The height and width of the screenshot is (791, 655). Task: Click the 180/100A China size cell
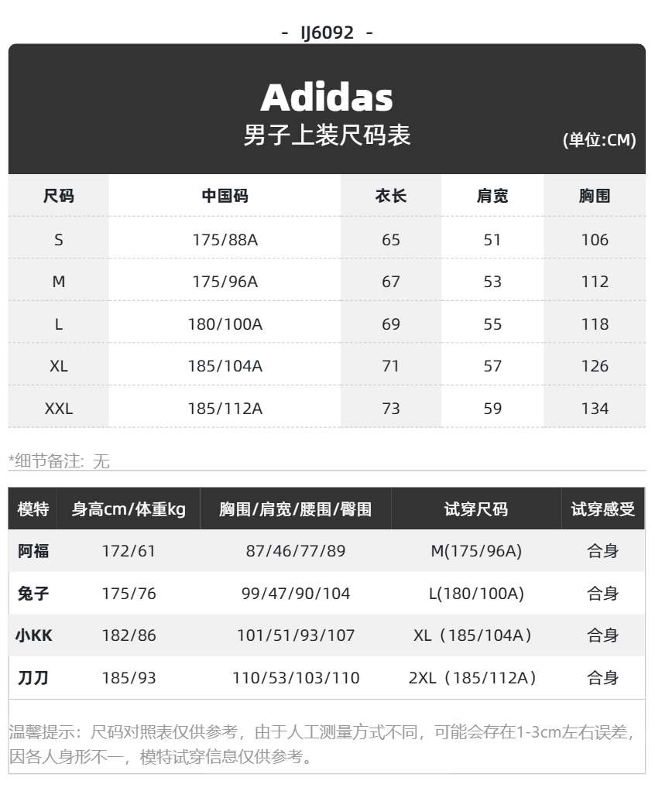pyautogui.click(x=225, y=324)
